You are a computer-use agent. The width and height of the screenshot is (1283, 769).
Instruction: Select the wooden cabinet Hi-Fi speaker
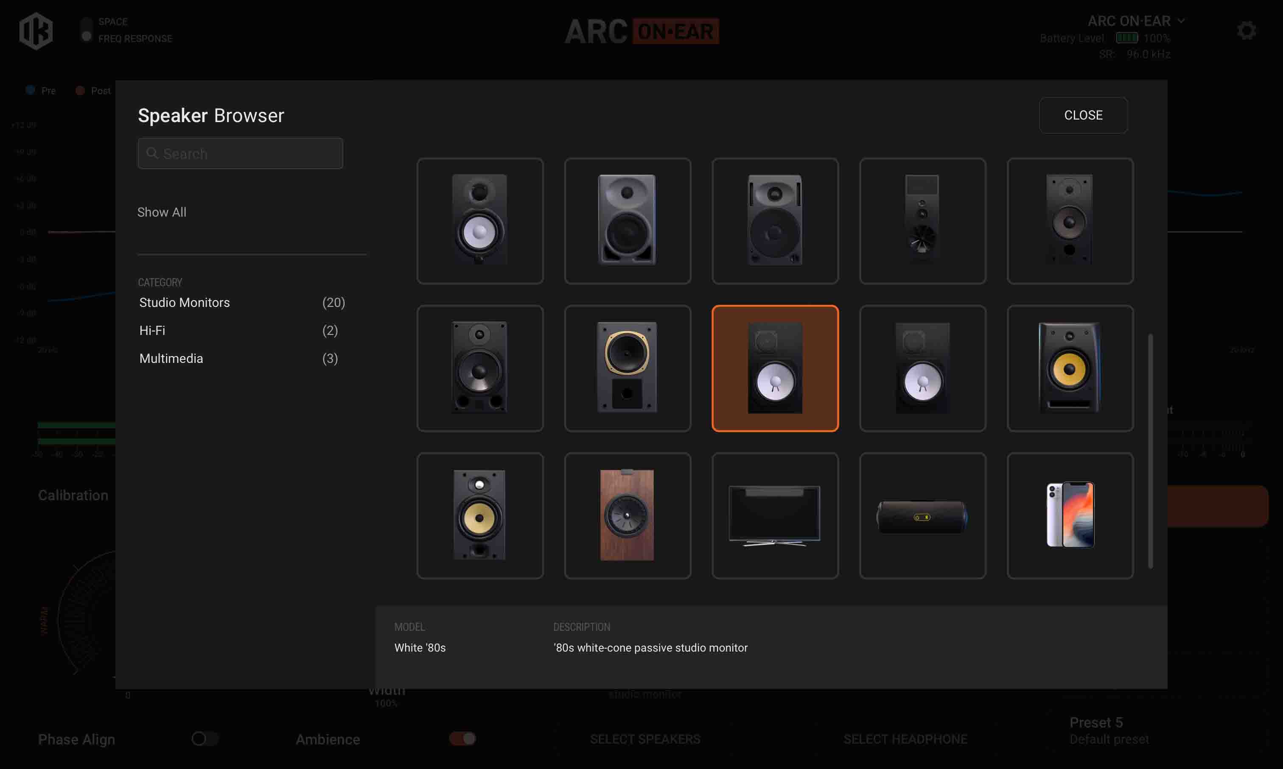[x=627, y=515]
